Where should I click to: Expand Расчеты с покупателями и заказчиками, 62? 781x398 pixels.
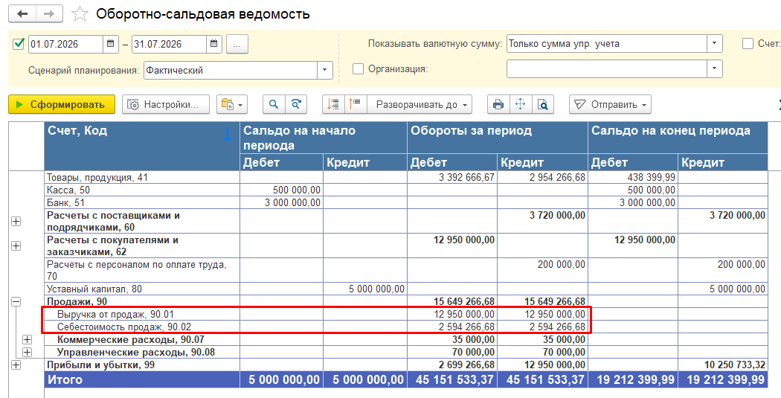point(16,246)
